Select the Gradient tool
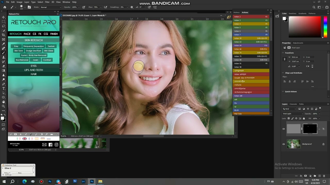330x185 pixels. pyautogui.click(x=3, y=70)
